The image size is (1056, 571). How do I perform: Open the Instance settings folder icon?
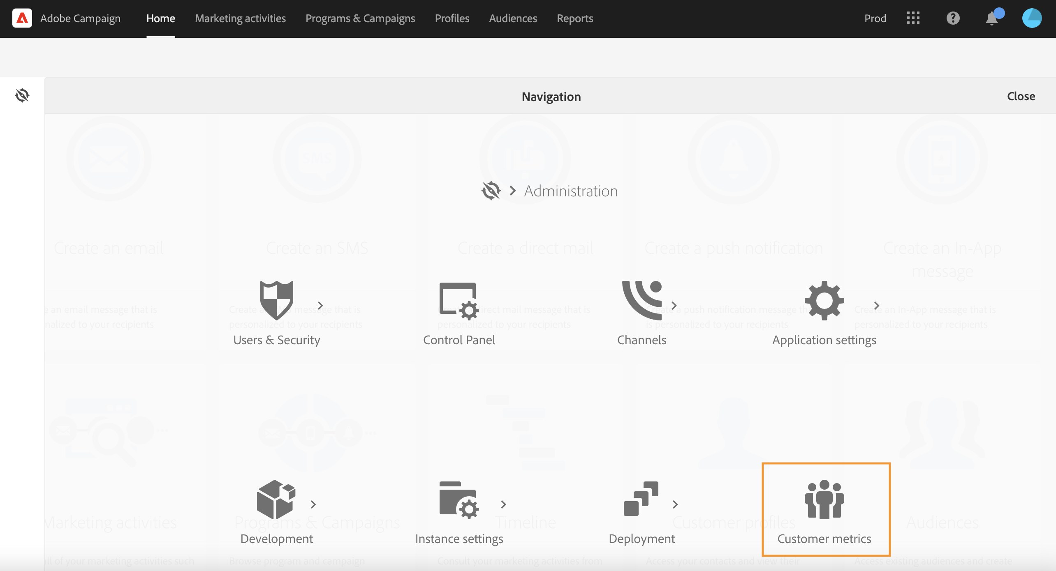459,500
